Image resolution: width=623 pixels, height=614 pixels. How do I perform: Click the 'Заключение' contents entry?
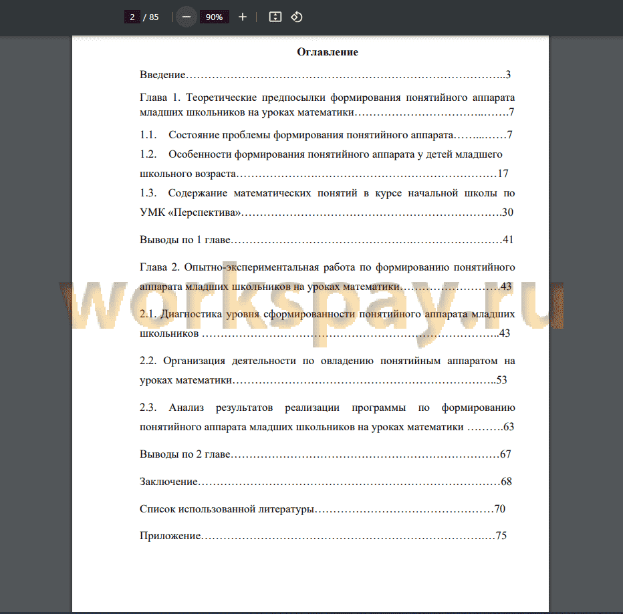point(326,482)
